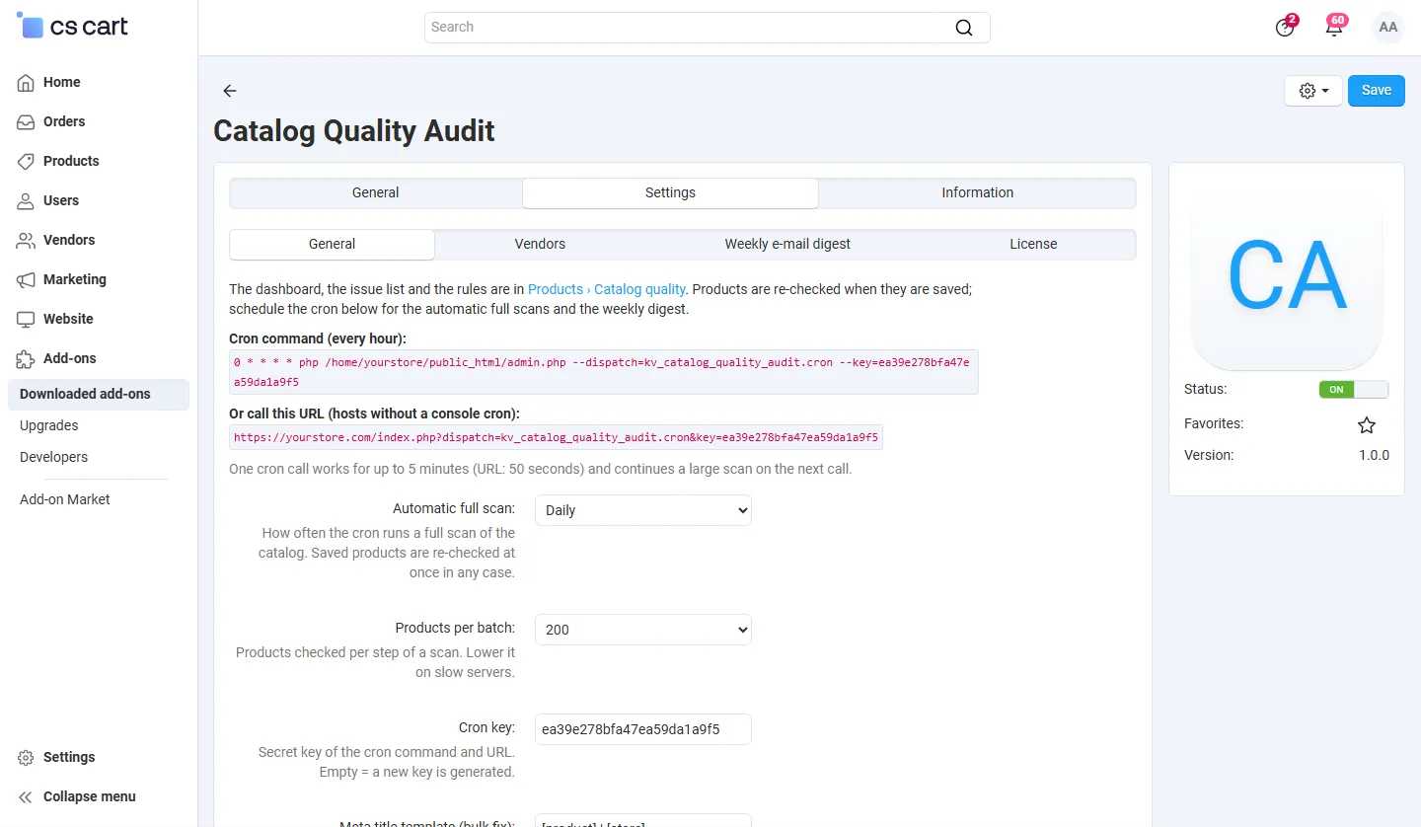This screenshot has width=1421, height=827.
Task: Click the cron command code block
Action: click(x=604, y=372)
